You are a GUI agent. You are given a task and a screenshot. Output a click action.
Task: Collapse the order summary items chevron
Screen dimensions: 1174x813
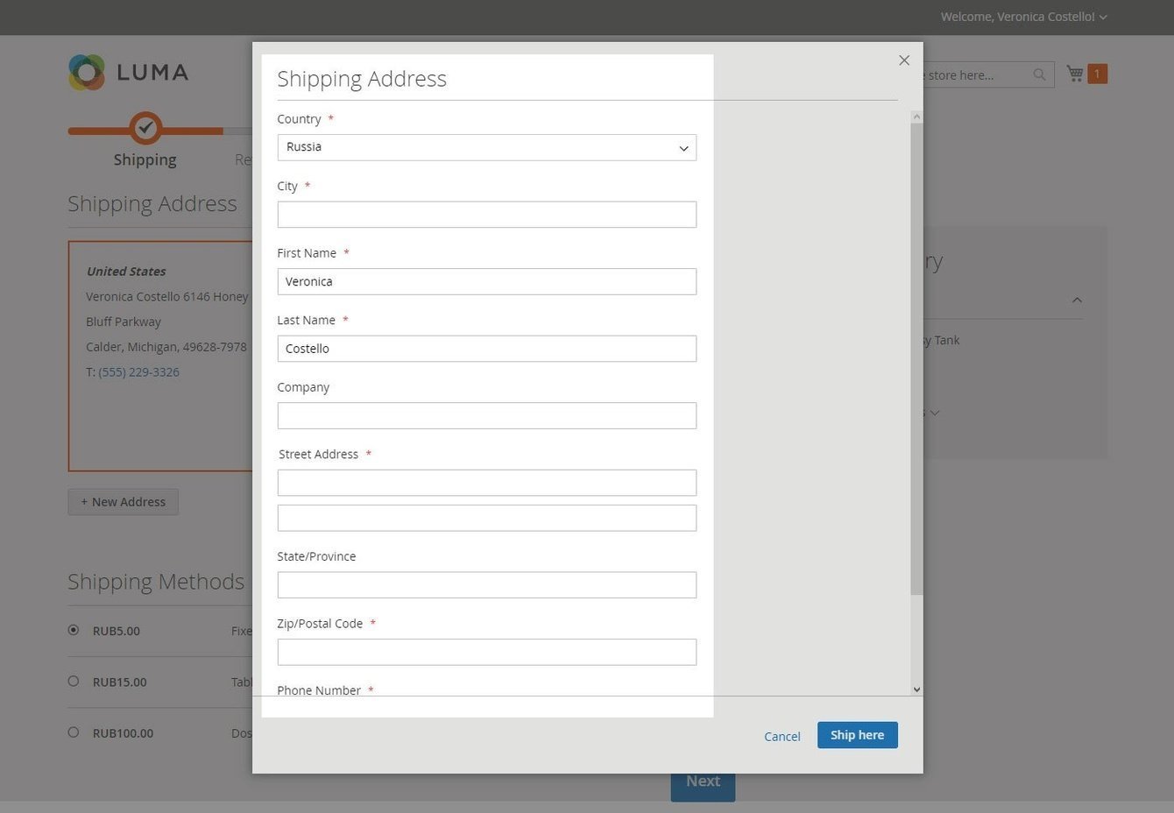click(x=1077, y=300)
